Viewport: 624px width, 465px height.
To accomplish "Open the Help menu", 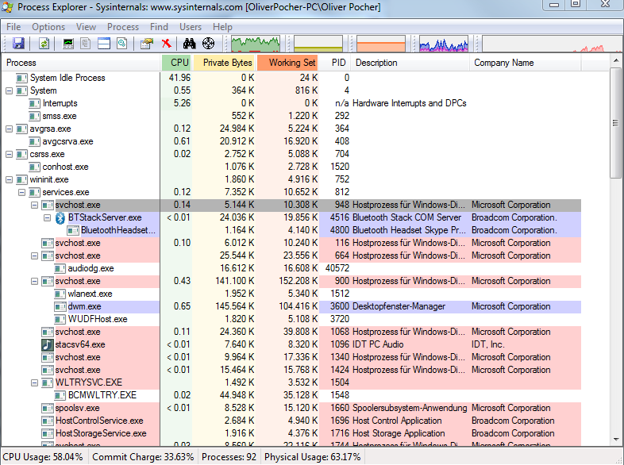I will (222, 27).
